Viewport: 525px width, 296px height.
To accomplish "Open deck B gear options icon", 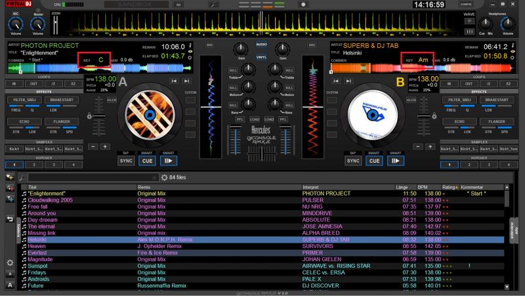I will click(x=513, y=58).
